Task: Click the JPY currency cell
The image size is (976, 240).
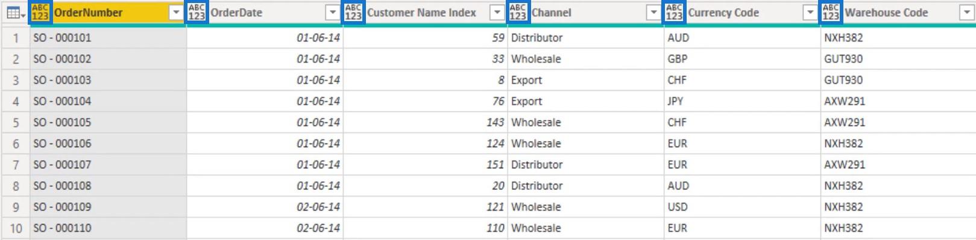Action: point(742,101)
